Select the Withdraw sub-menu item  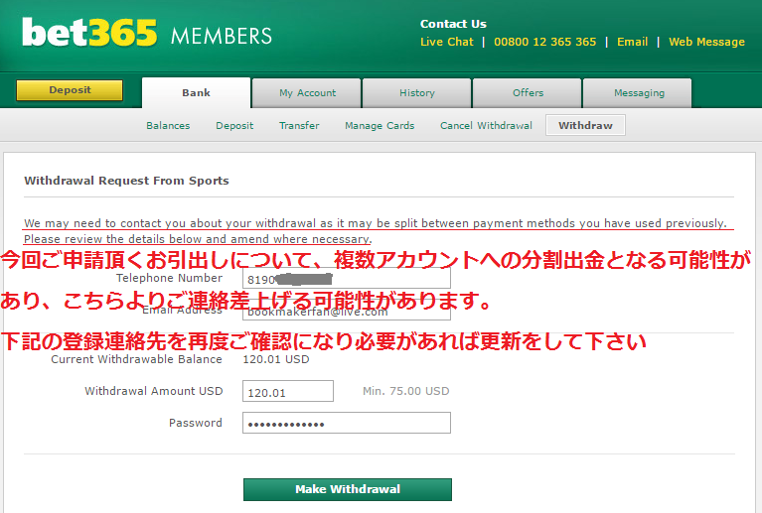point(585,126)
